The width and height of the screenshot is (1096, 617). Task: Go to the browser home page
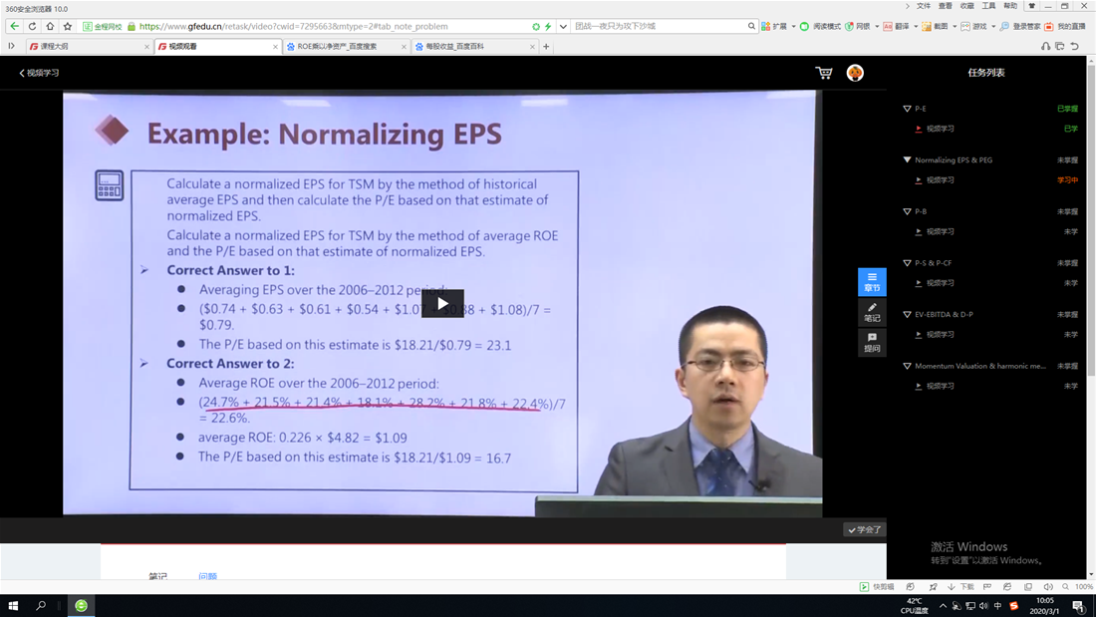click(x=50, y=27)
